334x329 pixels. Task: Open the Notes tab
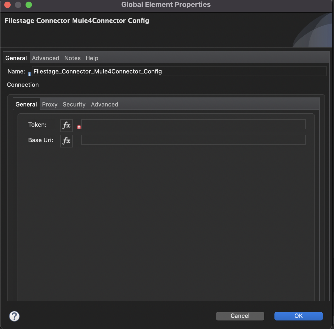coord(72,58)
